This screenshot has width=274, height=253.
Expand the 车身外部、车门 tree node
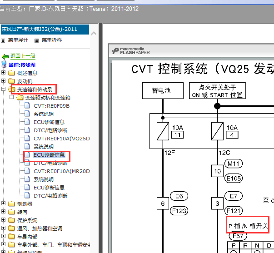click(x=3, y=244)
